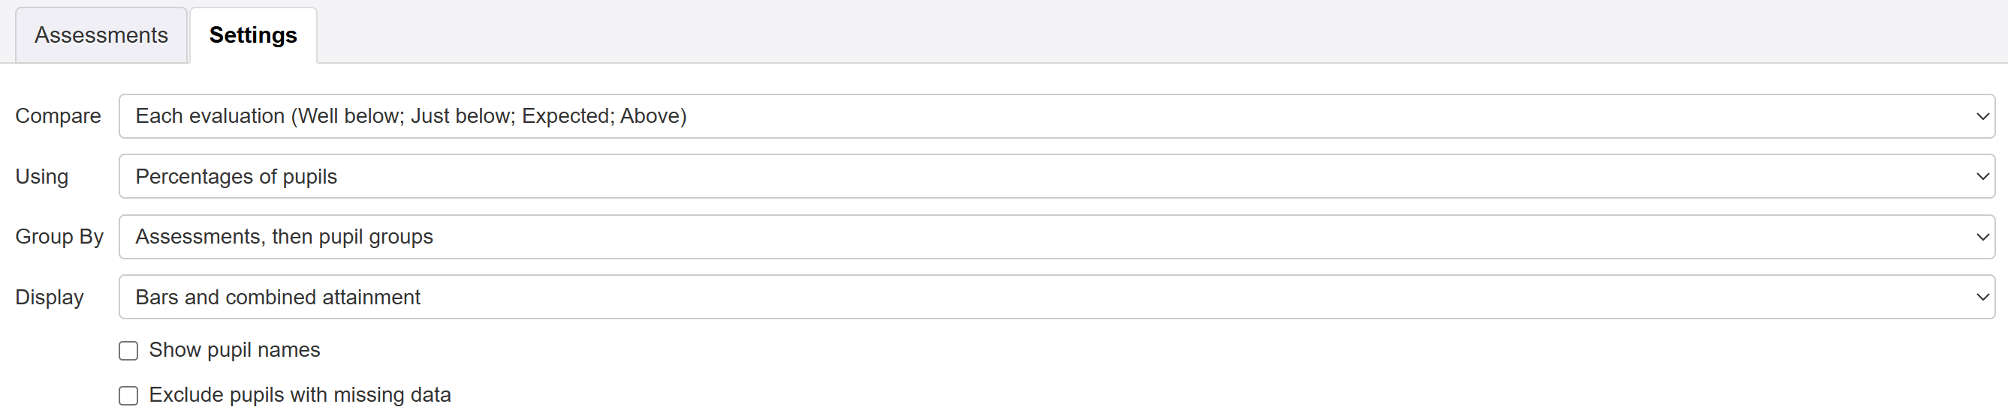The width and height of the screenshot is (2008, 413).
Task: Click the 'Group By' field label
Action: pyautogui.click(x=59, y=236)
